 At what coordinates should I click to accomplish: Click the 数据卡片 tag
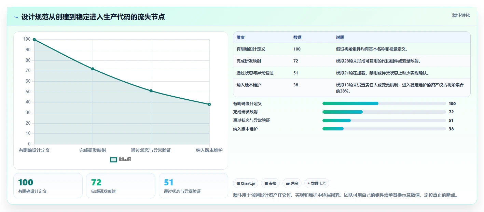317,183
